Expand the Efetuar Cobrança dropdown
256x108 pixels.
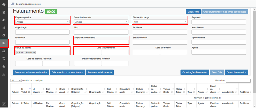[160, 22]
